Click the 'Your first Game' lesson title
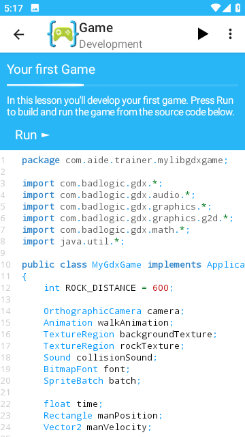This screenshot has width=245, height=437. 51,70
